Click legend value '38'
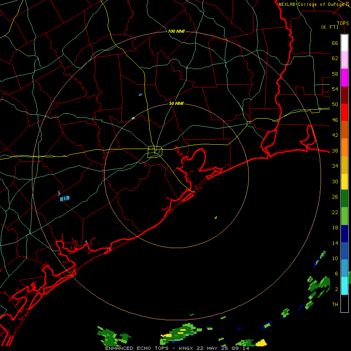Screen dimensions: 351x351 tap(335, 151)
